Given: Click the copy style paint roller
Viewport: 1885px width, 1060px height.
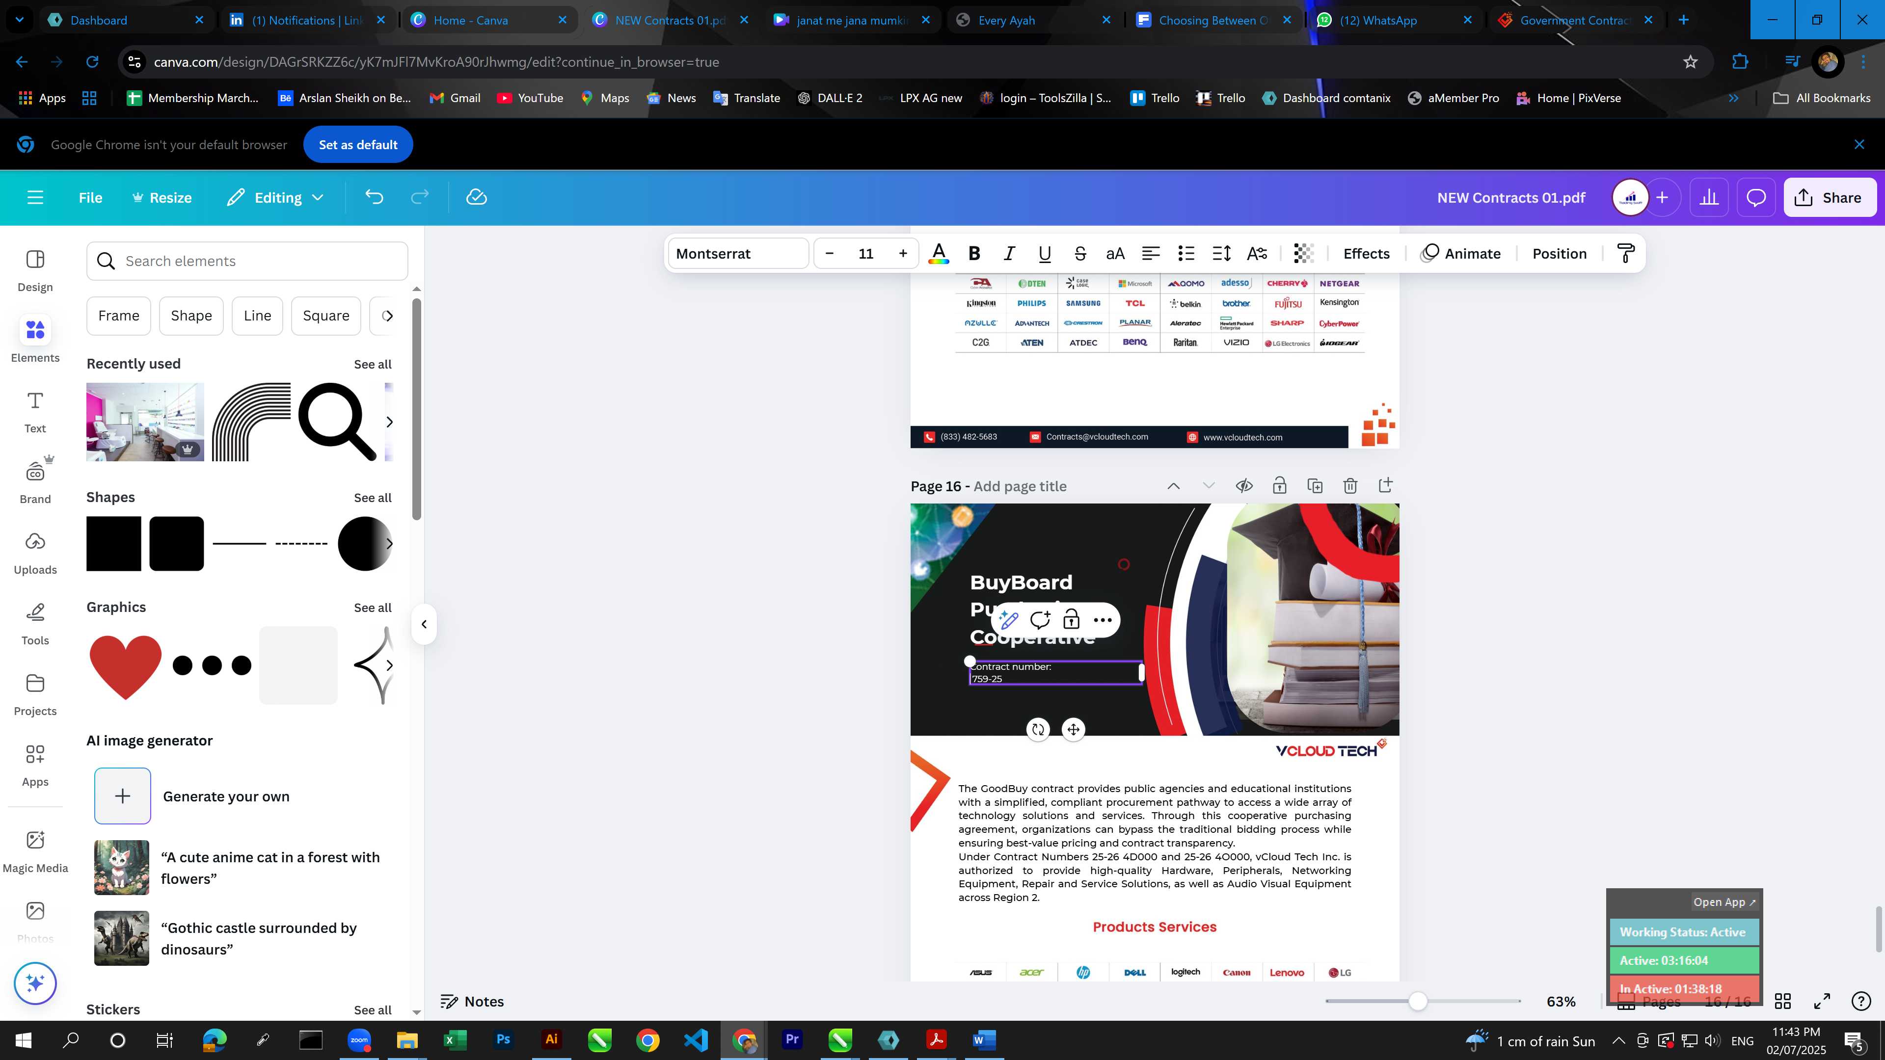Looking at the screenshot, I should pyautogui.click(x=1626, y=253).
